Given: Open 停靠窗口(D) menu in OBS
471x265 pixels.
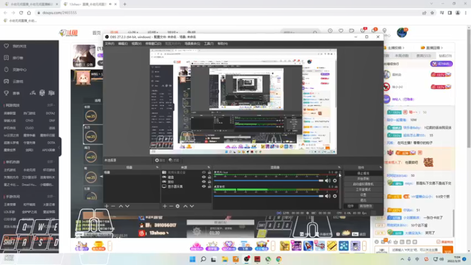Looking at the screenshot, I should pyautogui.click(x=153, y=44).
